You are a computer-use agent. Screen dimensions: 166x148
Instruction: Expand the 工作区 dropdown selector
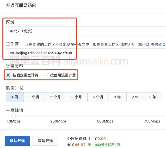[40, 53]
